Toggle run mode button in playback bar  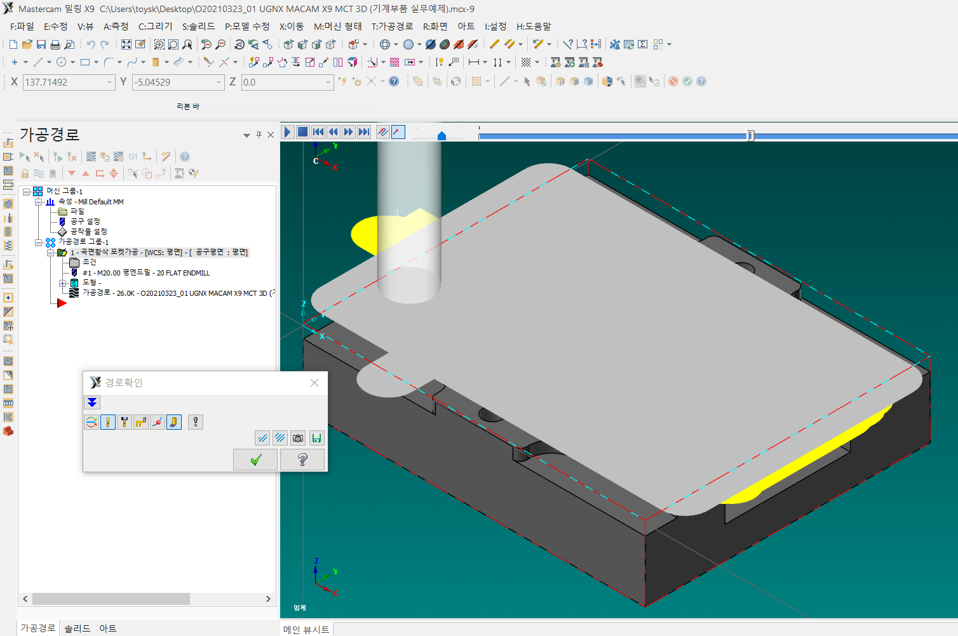point(398,132)
